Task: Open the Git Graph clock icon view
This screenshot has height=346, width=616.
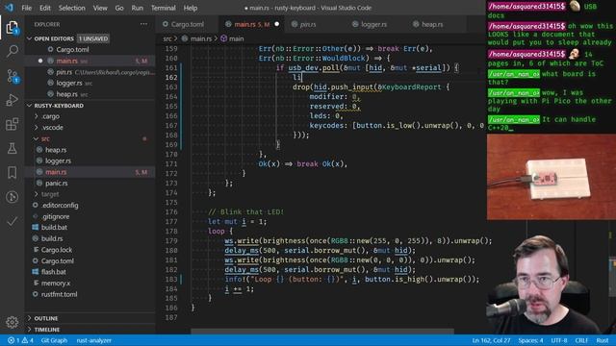Action: tap(13, 196)
